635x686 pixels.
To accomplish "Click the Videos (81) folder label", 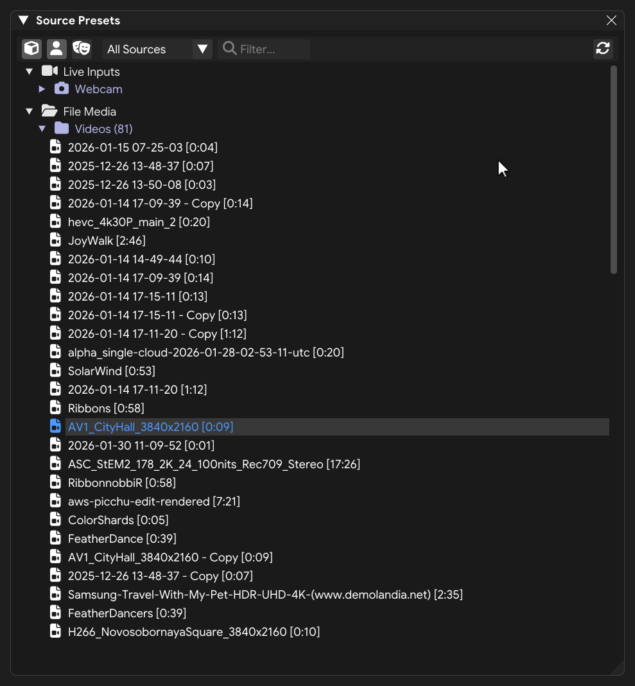I will (103, 128).
